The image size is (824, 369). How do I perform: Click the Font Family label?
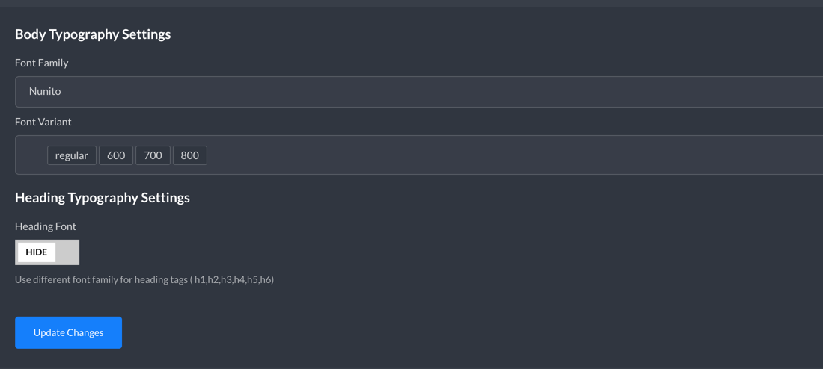point(41,63)
